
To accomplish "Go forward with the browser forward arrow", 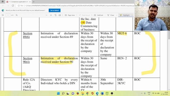I will pos(8,6).
